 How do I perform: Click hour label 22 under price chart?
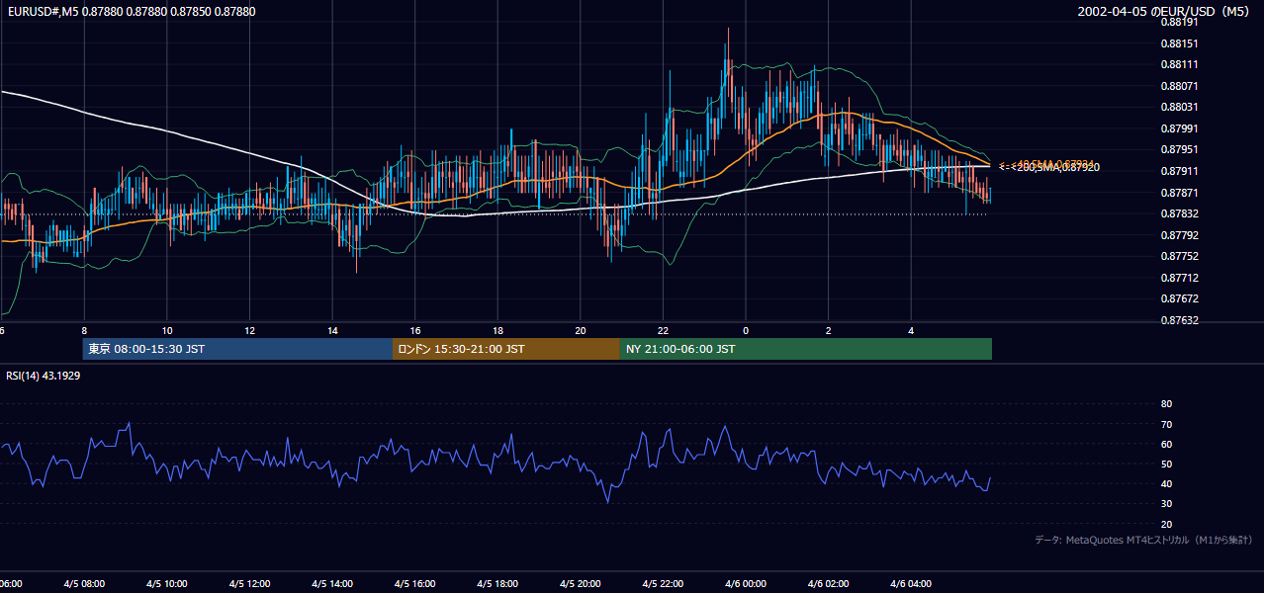[x=663, y=330]
